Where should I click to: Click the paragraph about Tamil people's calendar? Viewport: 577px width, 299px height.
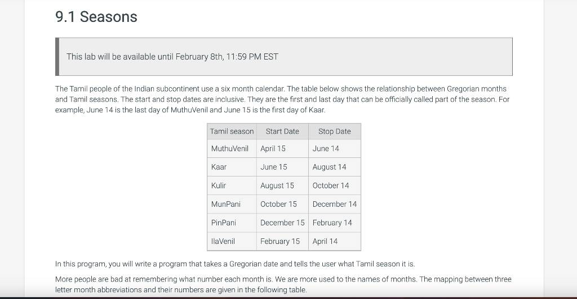282,99
